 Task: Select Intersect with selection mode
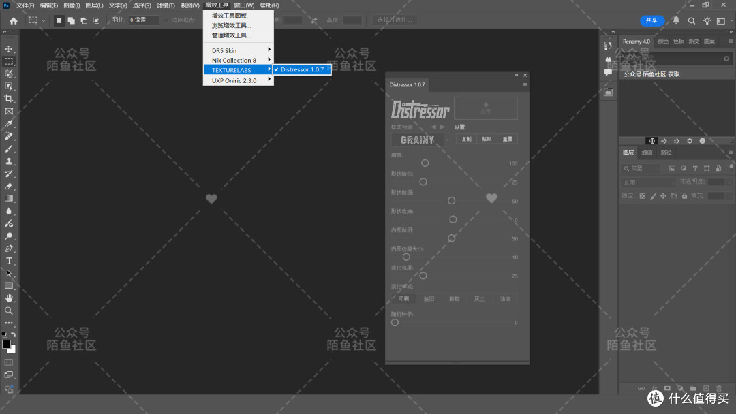coord(96,20)
